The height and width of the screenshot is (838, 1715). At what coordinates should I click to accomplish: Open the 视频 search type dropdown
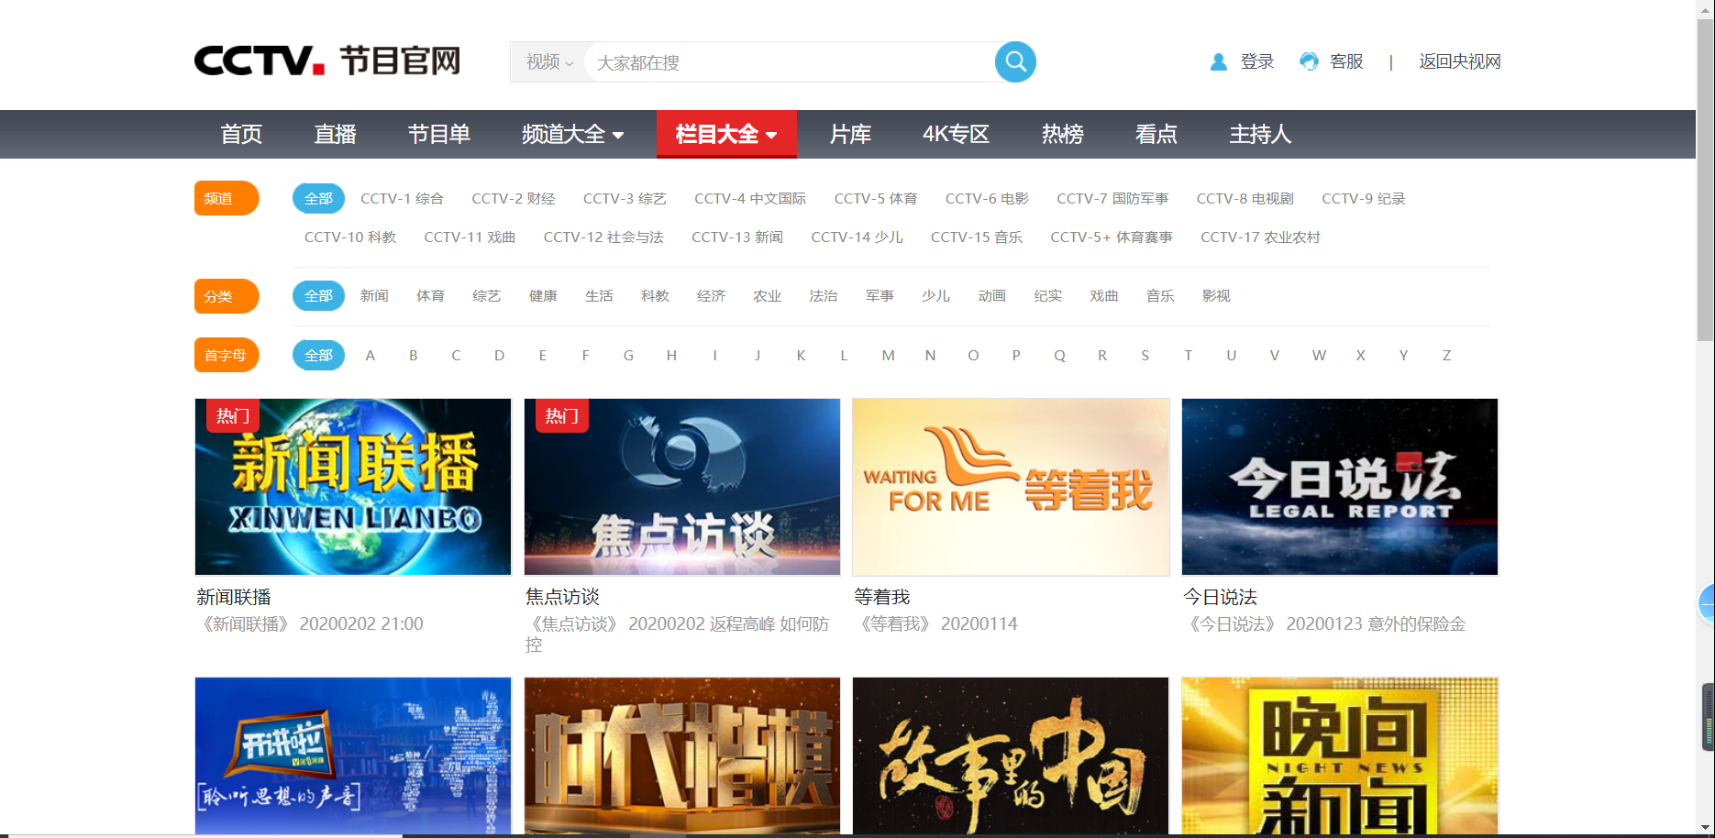(x=548, y=62)
